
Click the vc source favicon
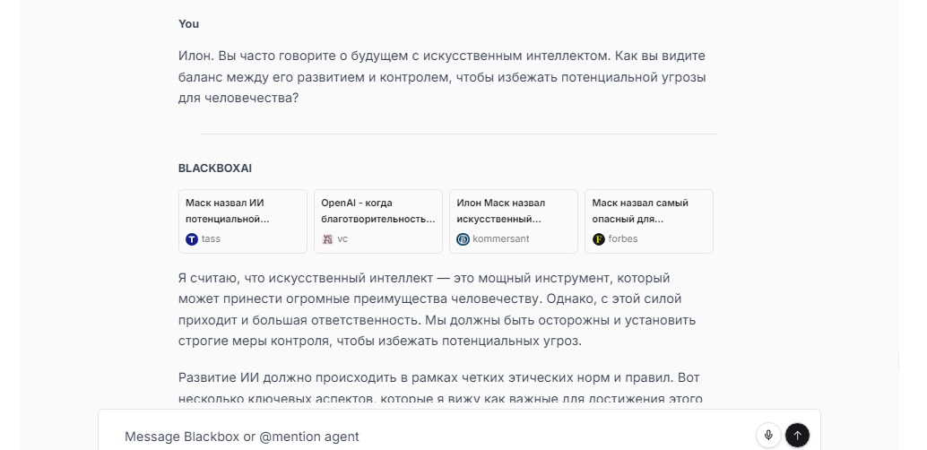pyautogui.click(x=327, y=239)
